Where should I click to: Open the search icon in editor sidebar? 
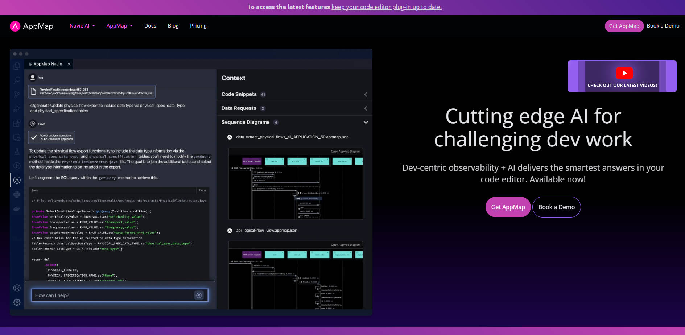(17, 80)
